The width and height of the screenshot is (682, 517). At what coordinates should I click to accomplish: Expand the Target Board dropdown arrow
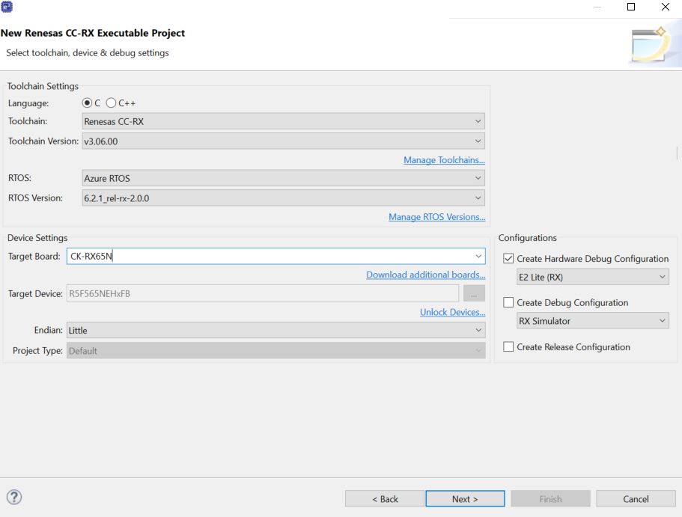coord(478,256)
